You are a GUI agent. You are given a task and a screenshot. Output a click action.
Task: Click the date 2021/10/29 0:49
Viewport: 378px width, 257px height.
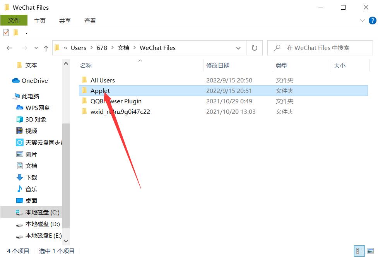point(229,101)
